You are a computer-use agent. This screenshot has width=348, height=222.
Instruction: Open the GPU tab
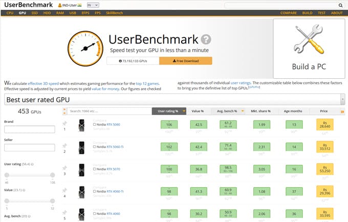point(23,13)
